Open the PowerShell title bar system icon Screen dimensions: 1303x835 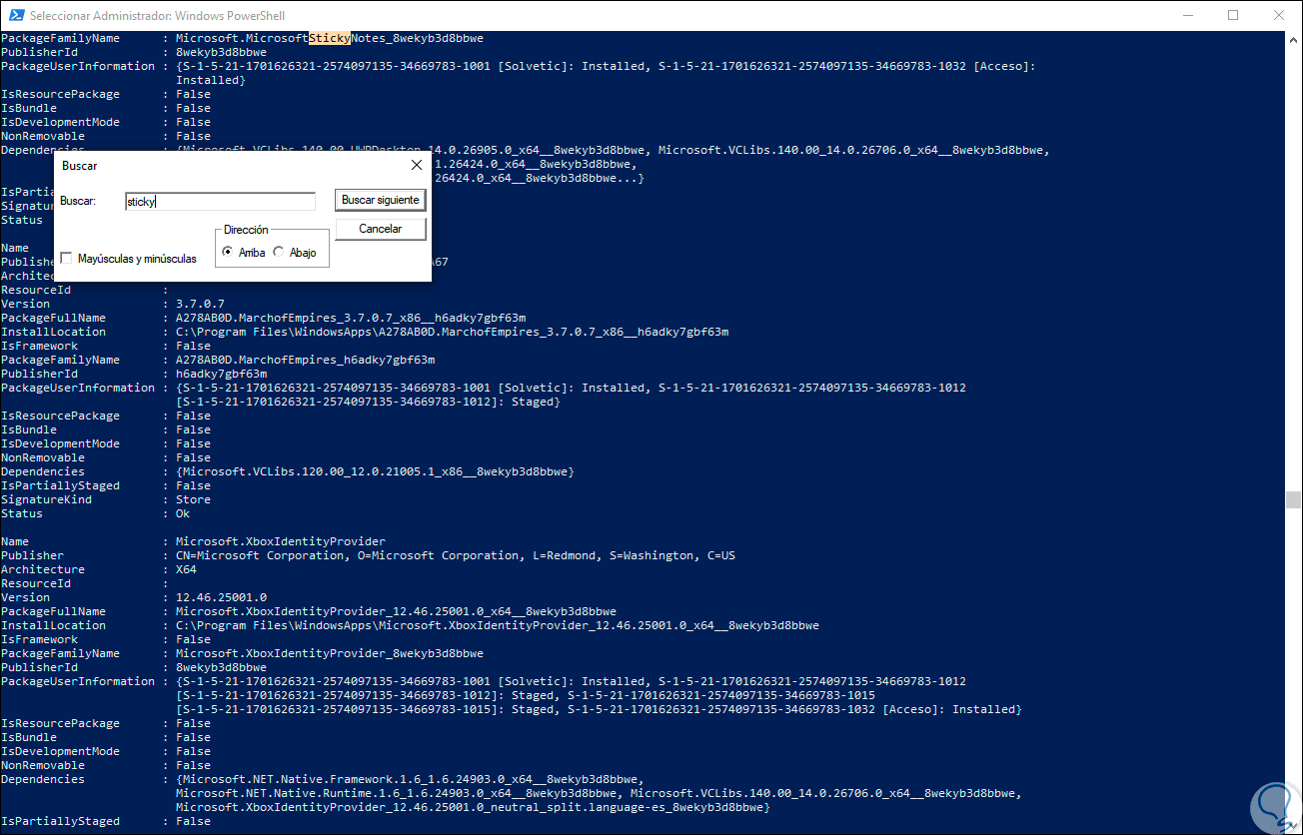click(15, 16)
